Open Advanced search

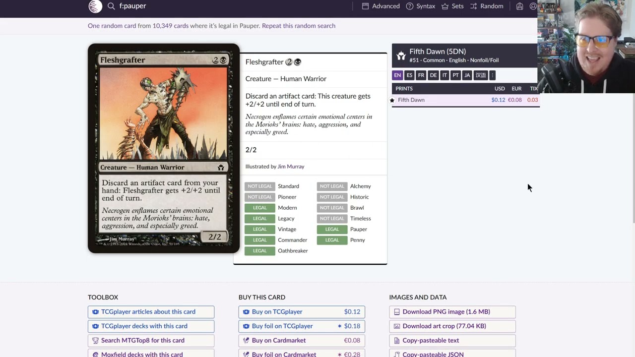point(381,6)
